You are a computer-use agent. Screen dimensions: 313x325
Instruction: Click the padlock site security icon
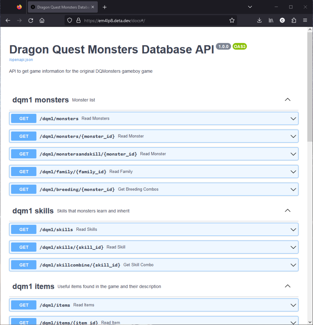tap(78, 20)
